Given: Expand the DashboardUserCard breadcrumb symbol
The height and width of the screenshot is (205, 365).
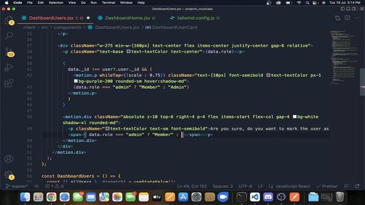Looking at the screenshot, I should 175,27.
